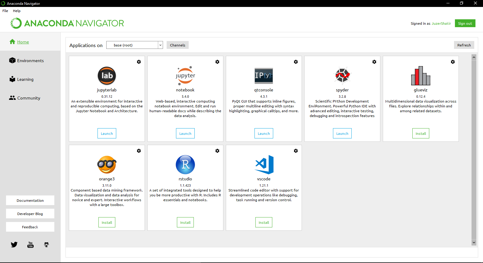This screenshot has width=483, height=263.
Task: Open the glueviz tile gear icon
Action: click(x=453, y=62)
